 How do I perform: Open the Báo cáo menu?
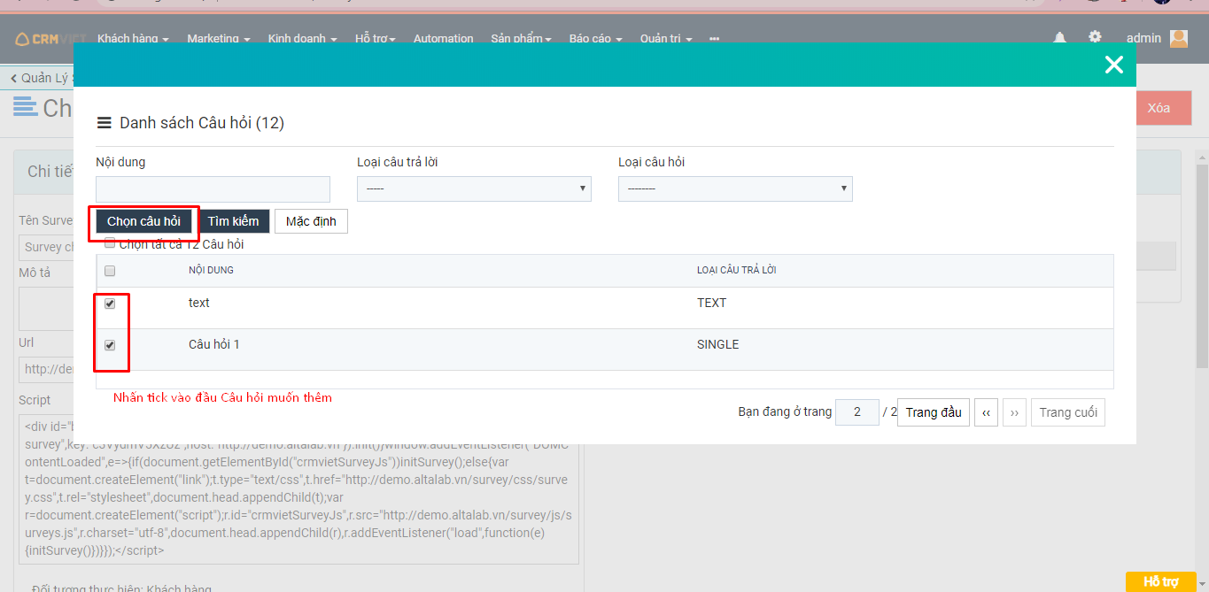tap(596, 39)
